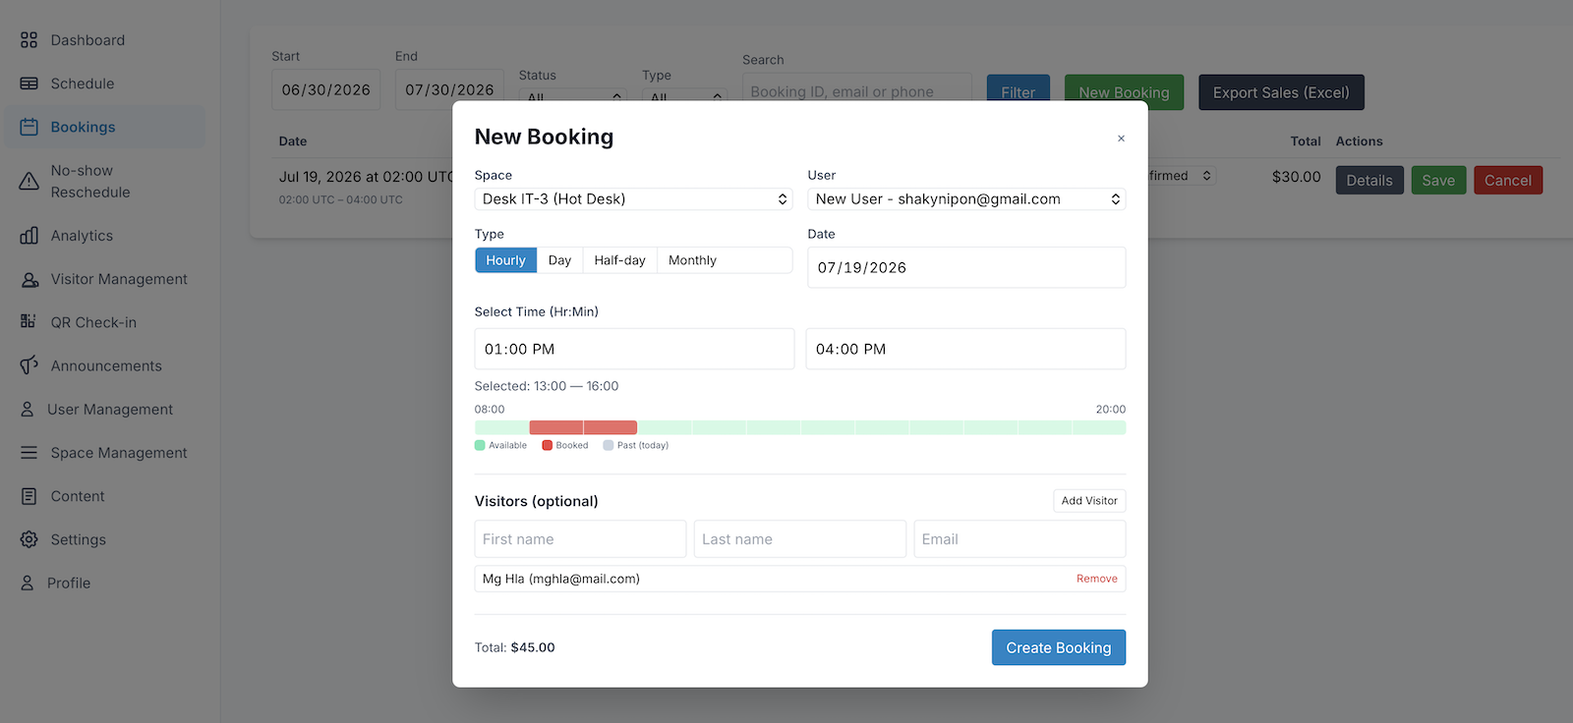Image resolution: width=1573 pixels, height=723 pixels.
Task: Open the booking row status dropdown
Action: [1182, 176]
